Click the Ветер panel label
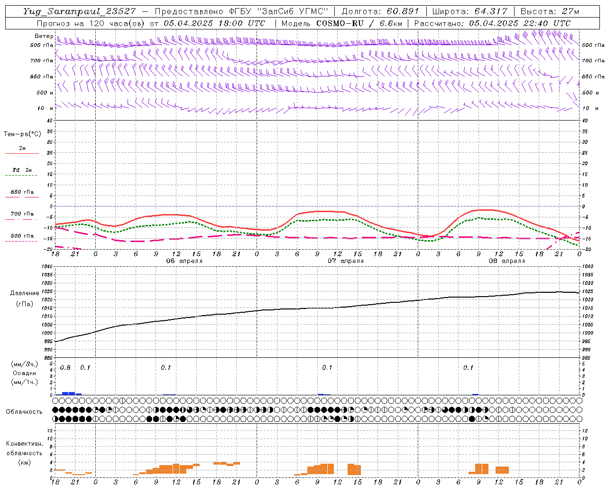607x486 pixels. pyautogui.click(x=44, y=36)
